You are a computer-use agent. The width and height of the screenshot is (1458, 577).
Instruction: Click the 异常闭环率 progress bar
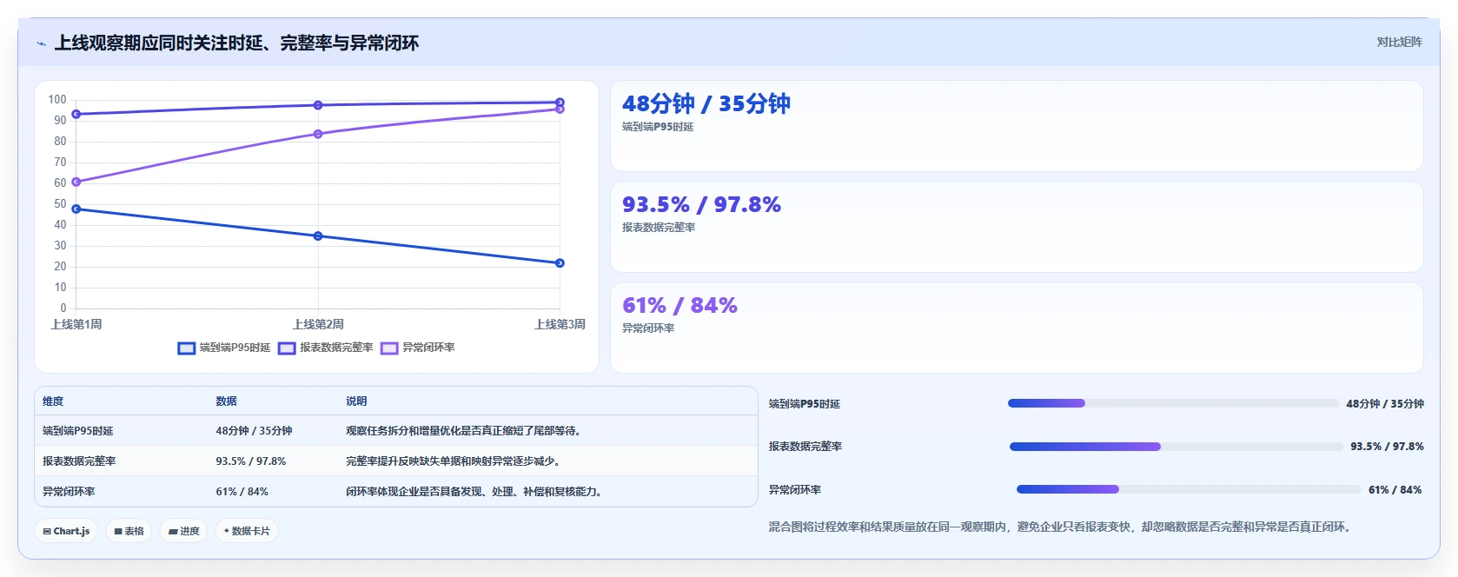click(1189, 489)
